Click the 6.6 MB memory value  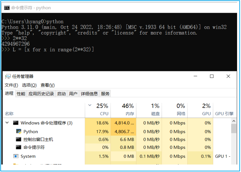pos(127,139)
